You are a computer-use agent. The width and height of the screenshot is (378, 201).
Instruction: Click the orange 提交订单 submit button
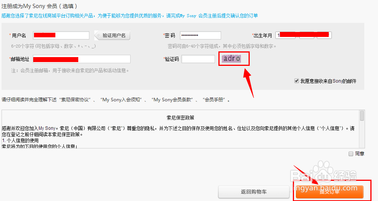click(x=330, y=191)
